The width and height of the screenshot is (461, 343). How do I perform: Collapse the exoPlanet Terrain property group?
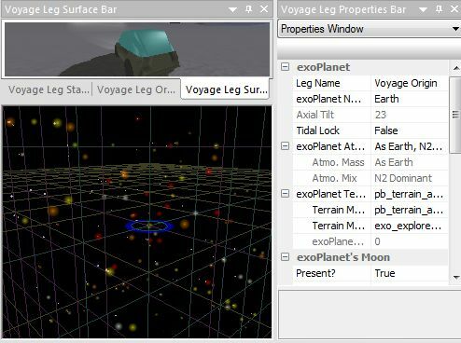click(x=285, y=194)
